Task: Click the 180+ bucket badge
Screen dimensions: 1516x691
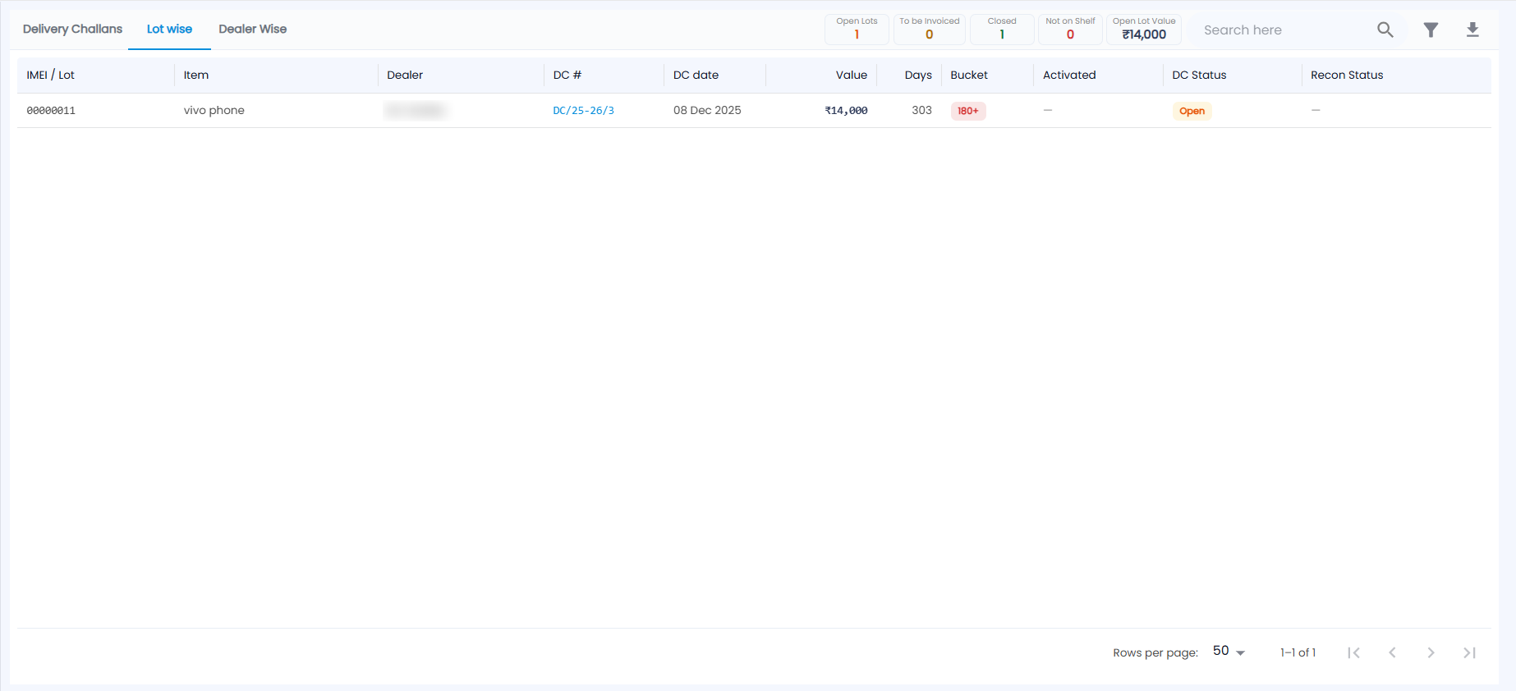Action: point(968,111)
